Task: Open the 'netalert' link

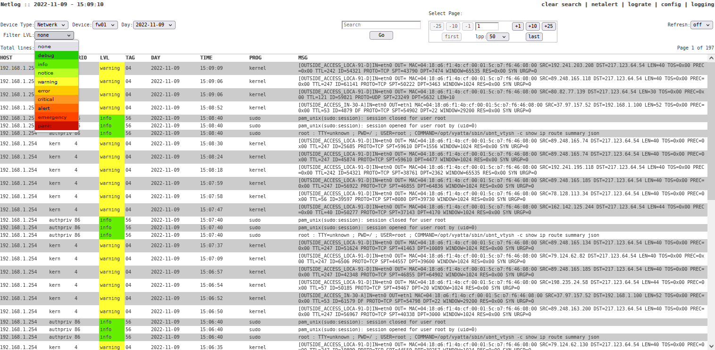Action: (604, 4)
